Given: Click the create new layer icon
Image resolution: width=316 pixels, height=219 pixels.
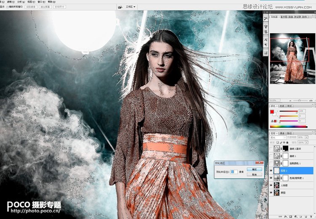Looking at the screenshot, I should point(306,217).
